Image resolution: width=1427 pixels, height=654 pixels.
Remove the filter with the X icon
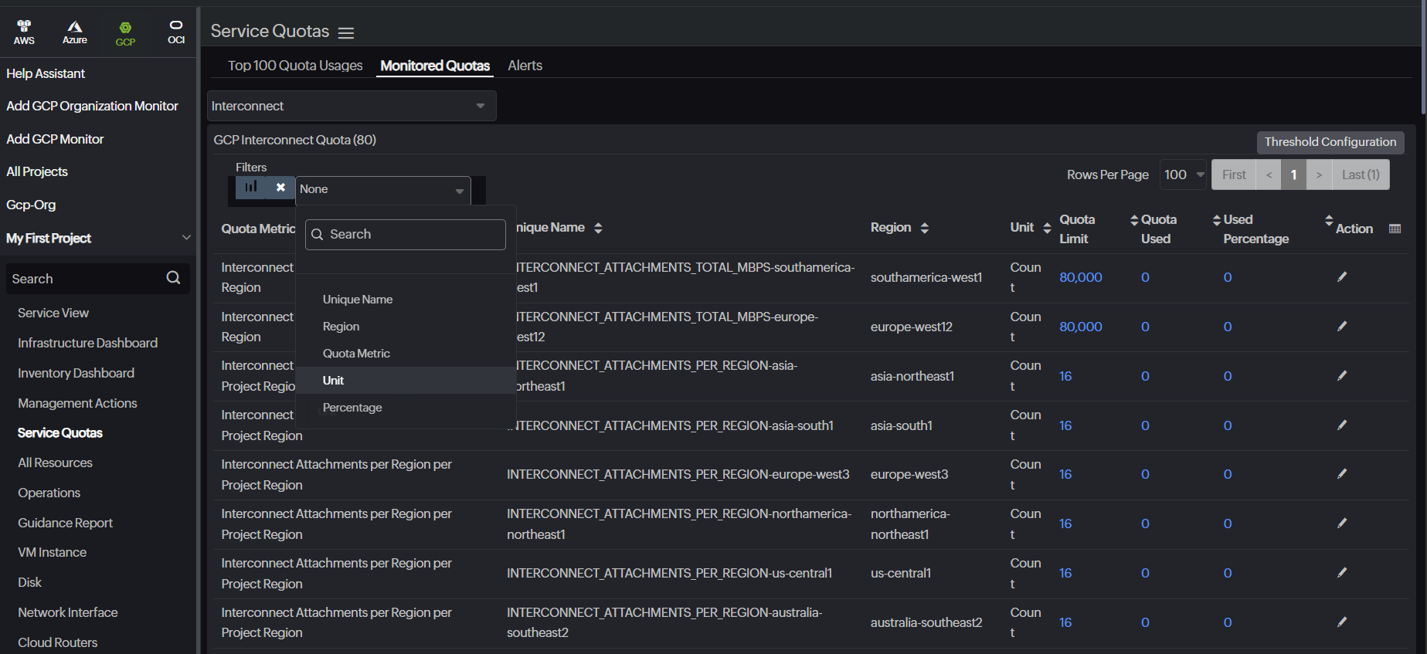point(280,187)
